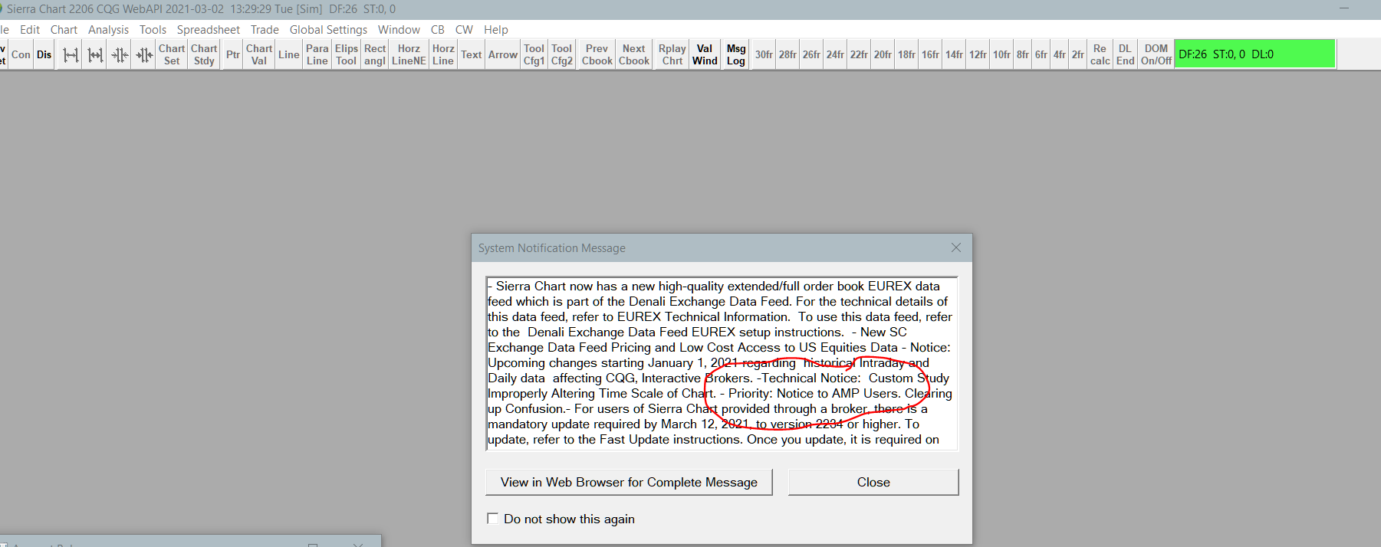The width and height of the screenshot is (1381, 547).
Task: Toggle DOM On/Off
Action: [x=1156, y=54]
